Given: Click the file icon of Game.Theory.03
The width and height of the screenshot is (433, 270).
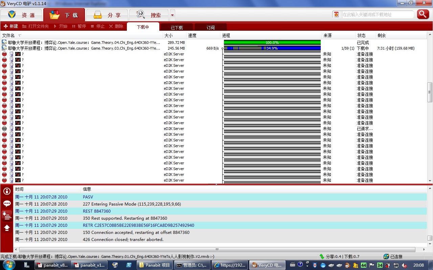Looking at the screenshot, I should pyautogui.click(x=4, y=48).
